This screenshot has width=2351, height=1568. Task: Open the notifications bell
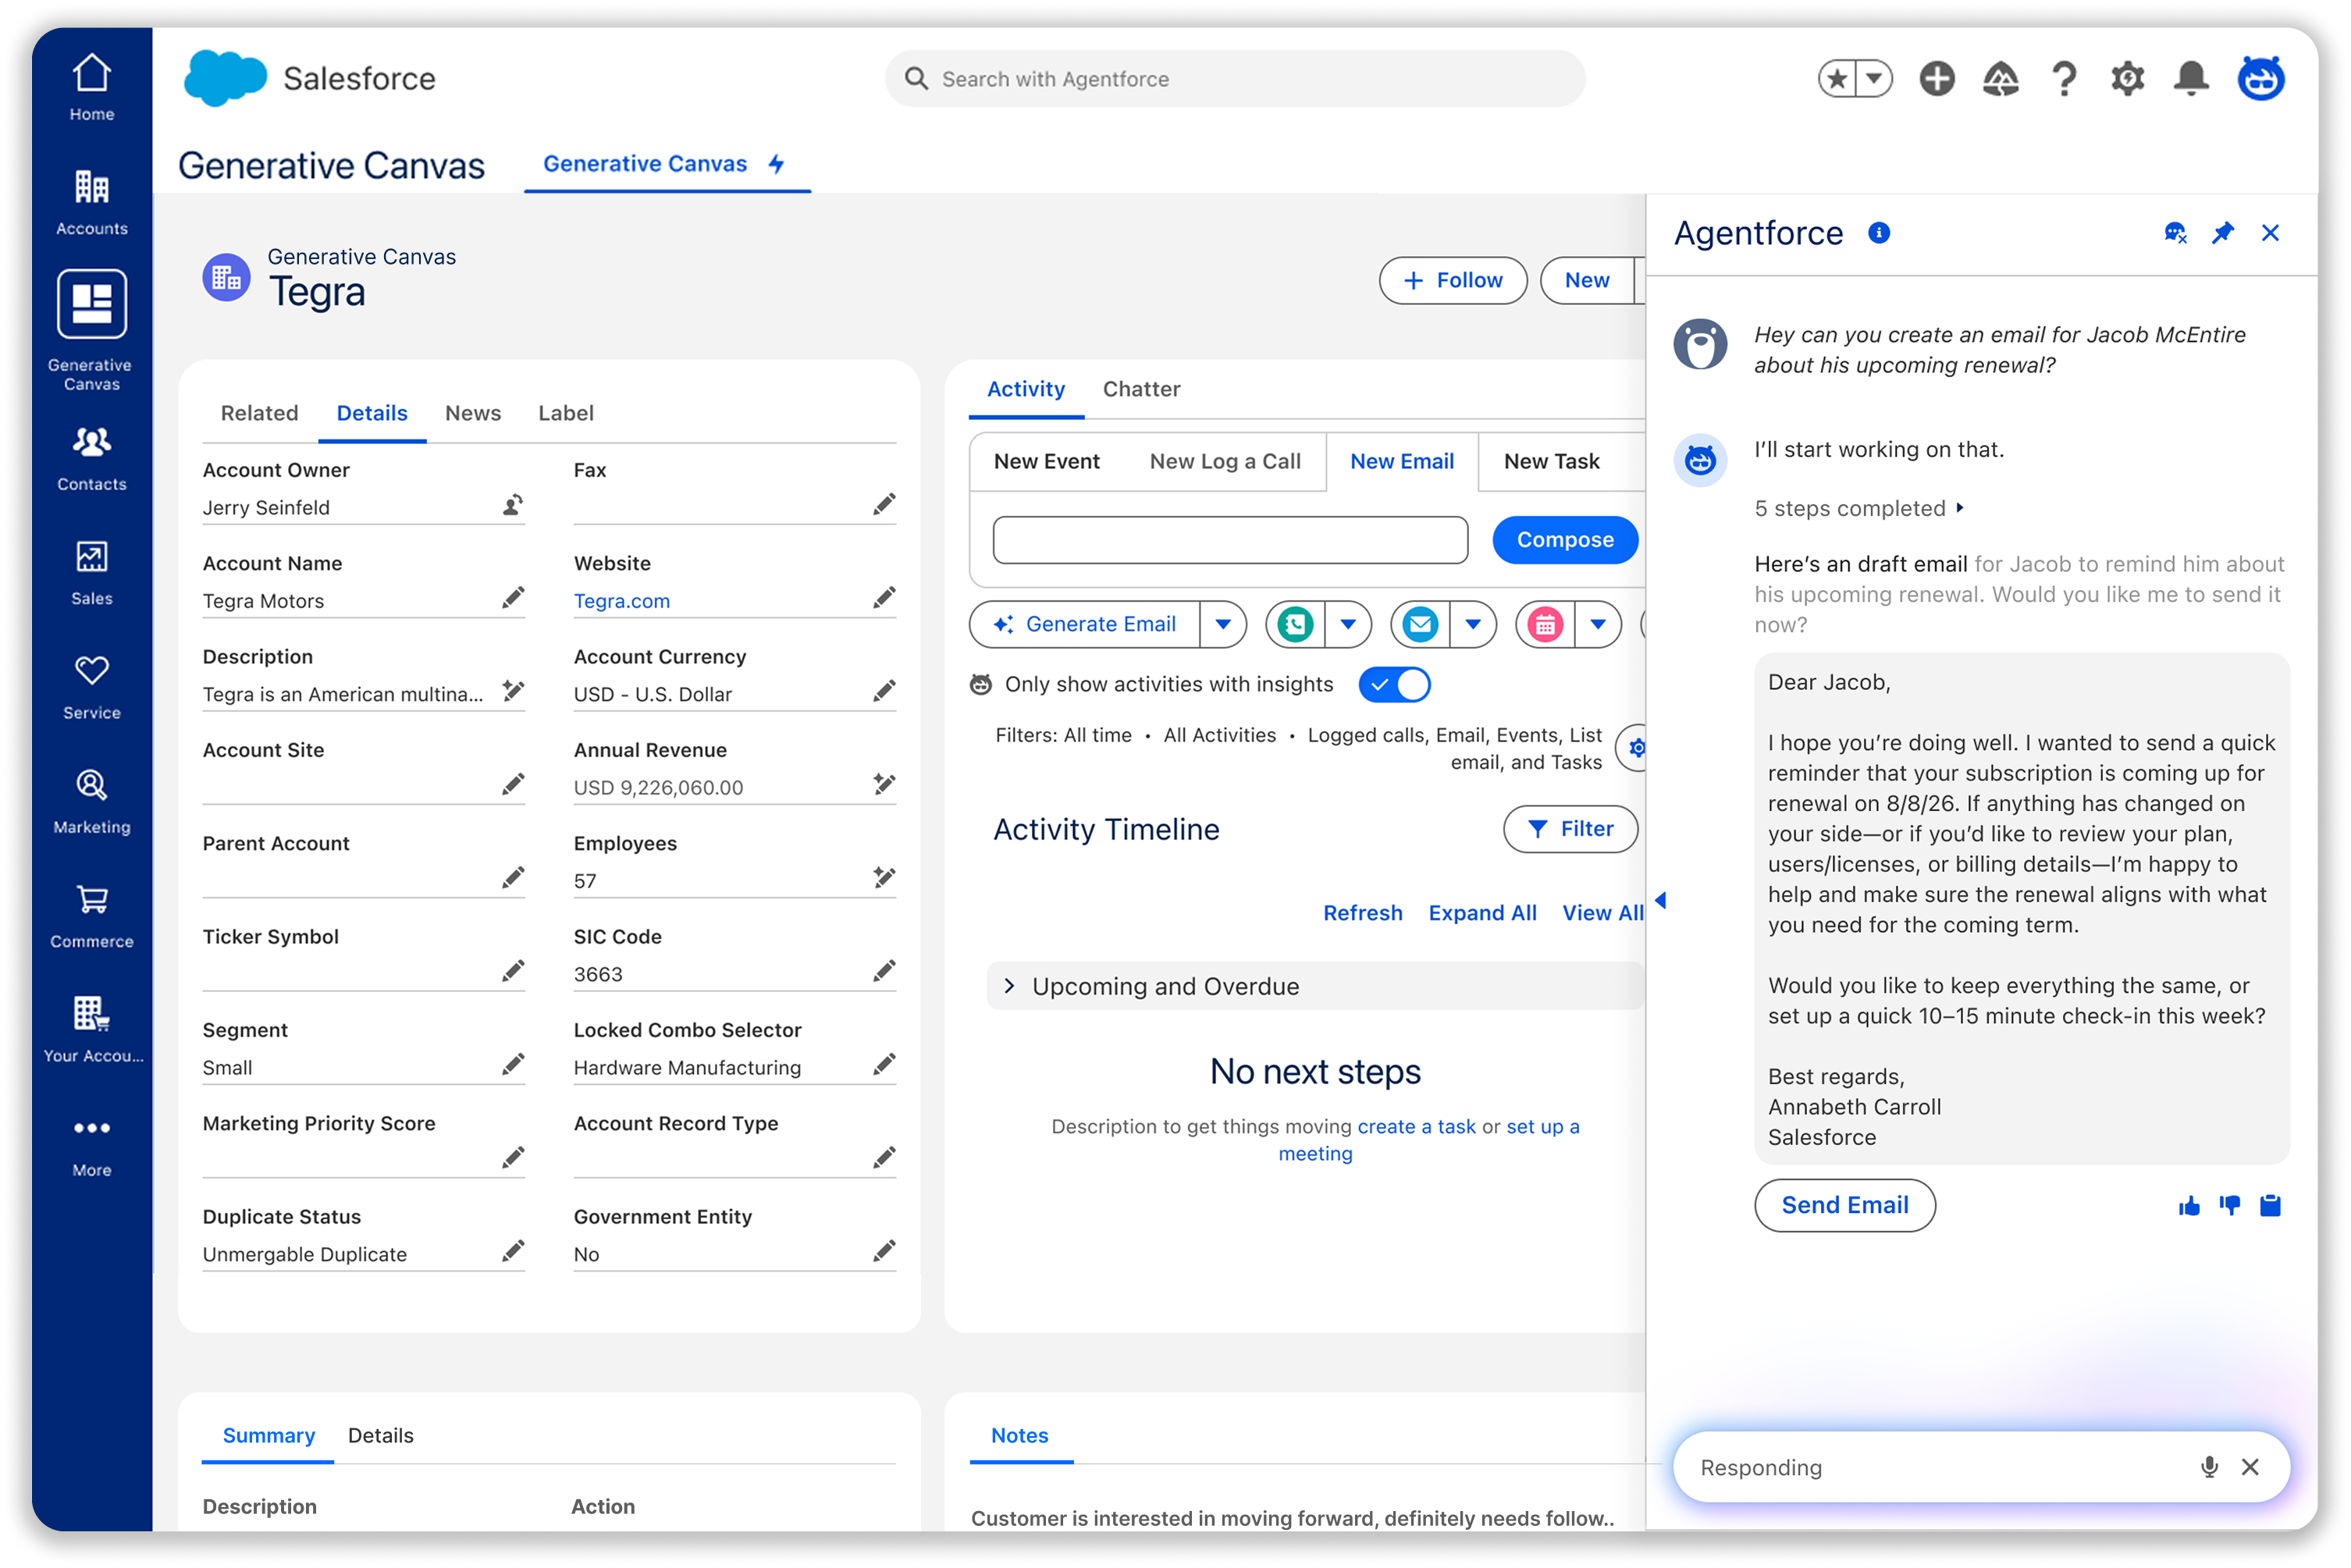[2191, 78]
